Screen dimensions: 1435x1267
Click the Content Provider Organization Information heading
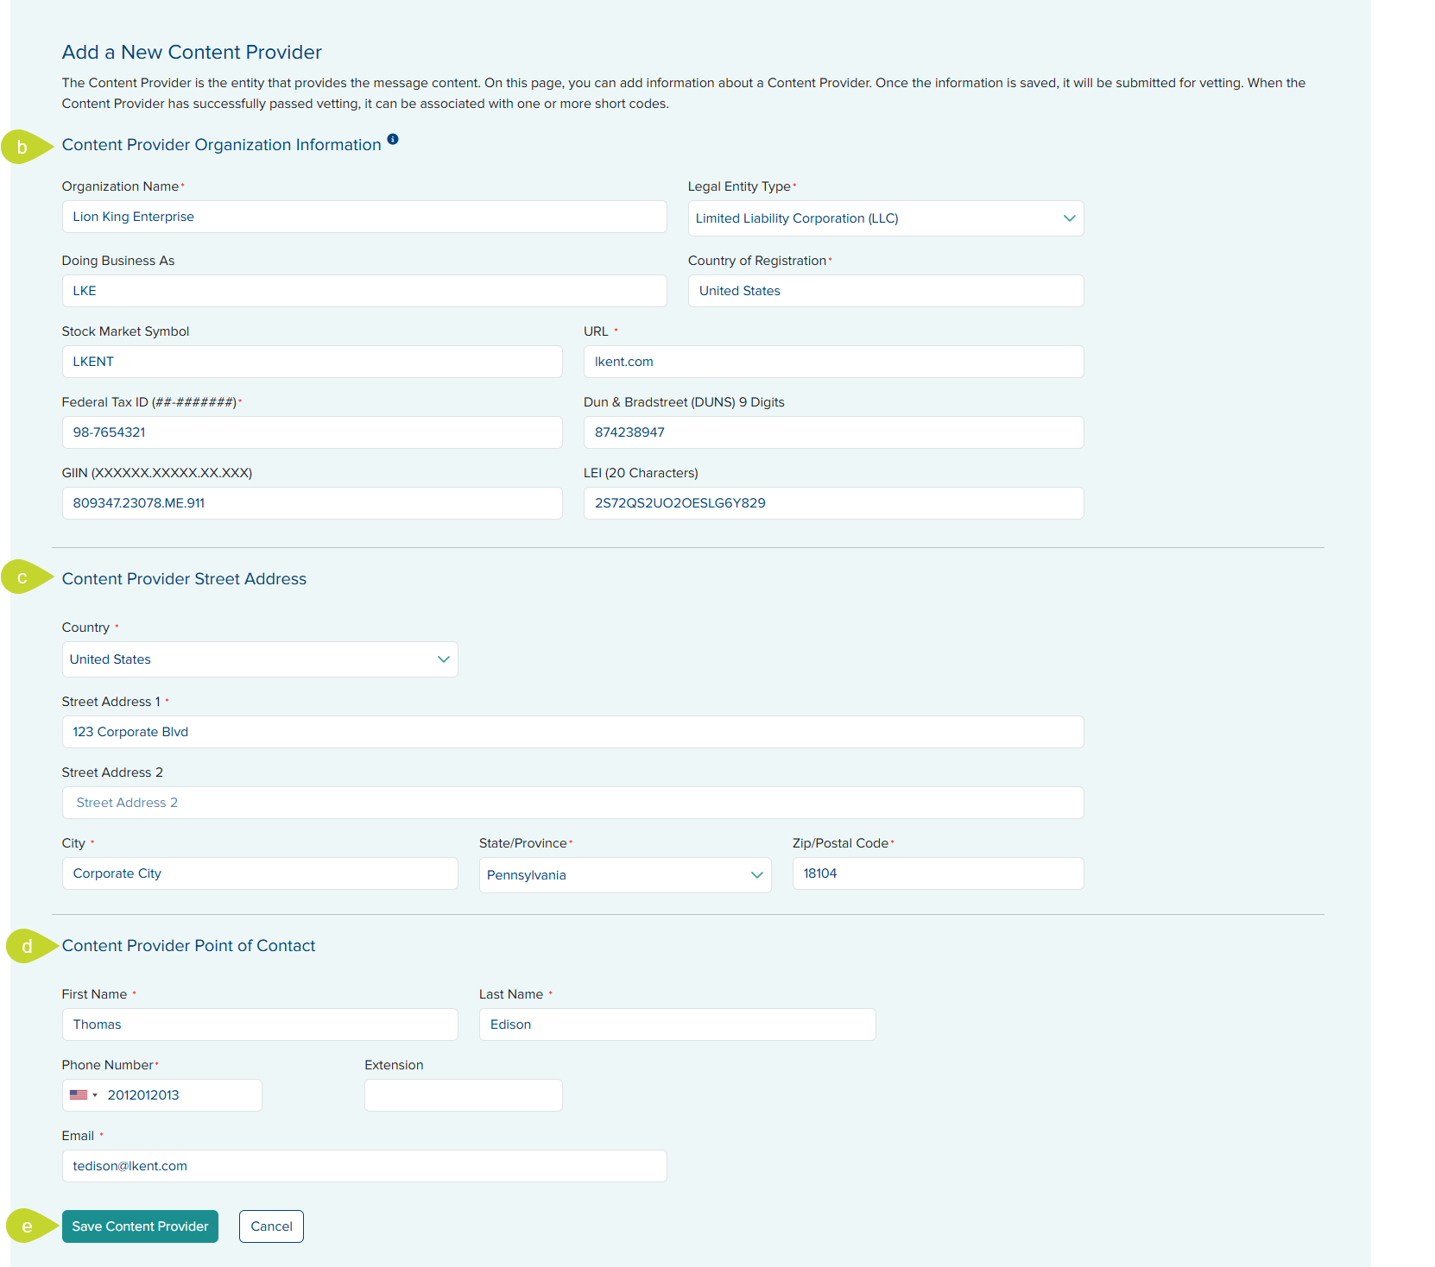click(x=221, y=145)
